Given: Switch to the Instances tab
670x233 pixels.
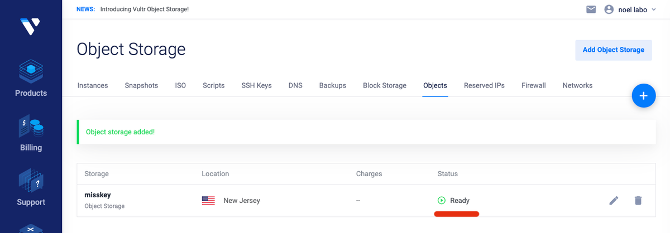Looking at the screenshot, I should pos(93,85).
